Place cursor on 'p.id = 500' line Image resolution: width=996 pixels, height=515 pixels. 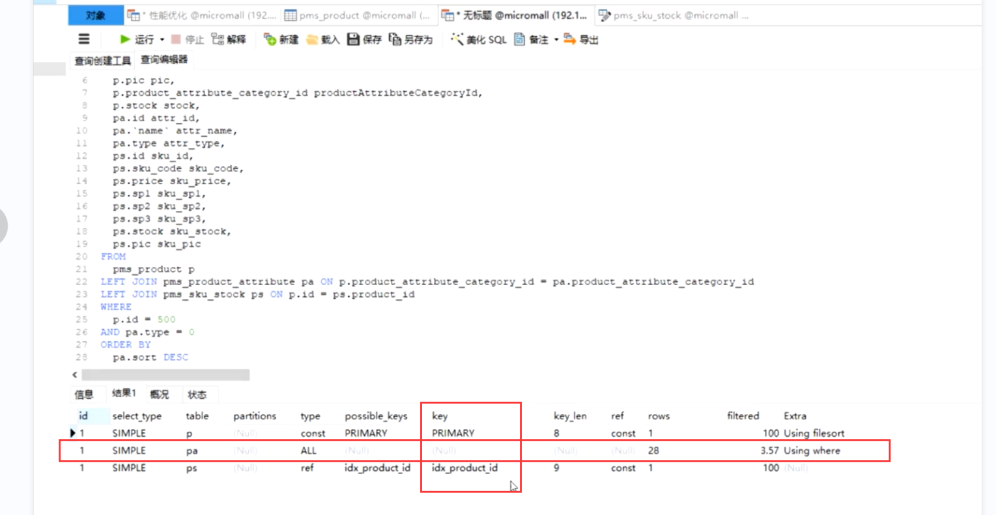coord(144,320)
